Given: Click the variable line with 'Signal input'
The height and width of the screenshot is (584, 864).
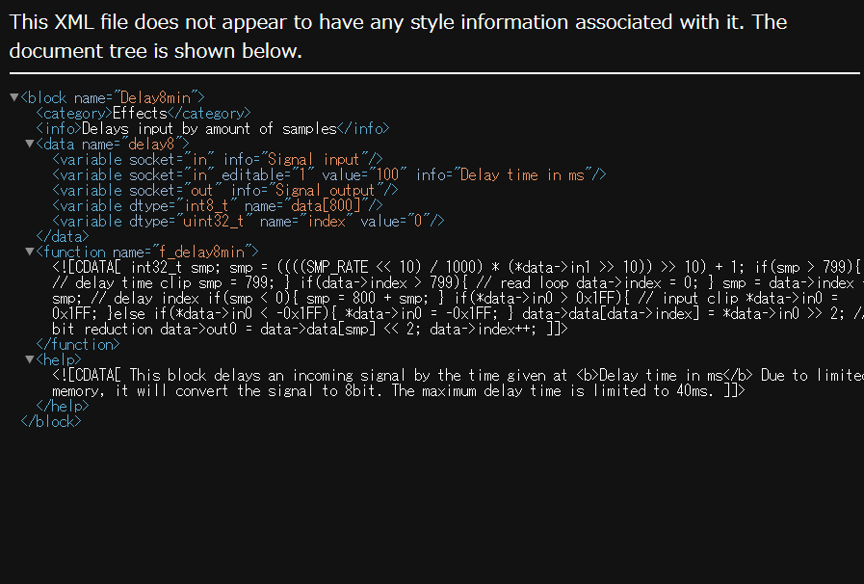Looking at the screenshot, I should pyautogui.click(x=217, y=159).
